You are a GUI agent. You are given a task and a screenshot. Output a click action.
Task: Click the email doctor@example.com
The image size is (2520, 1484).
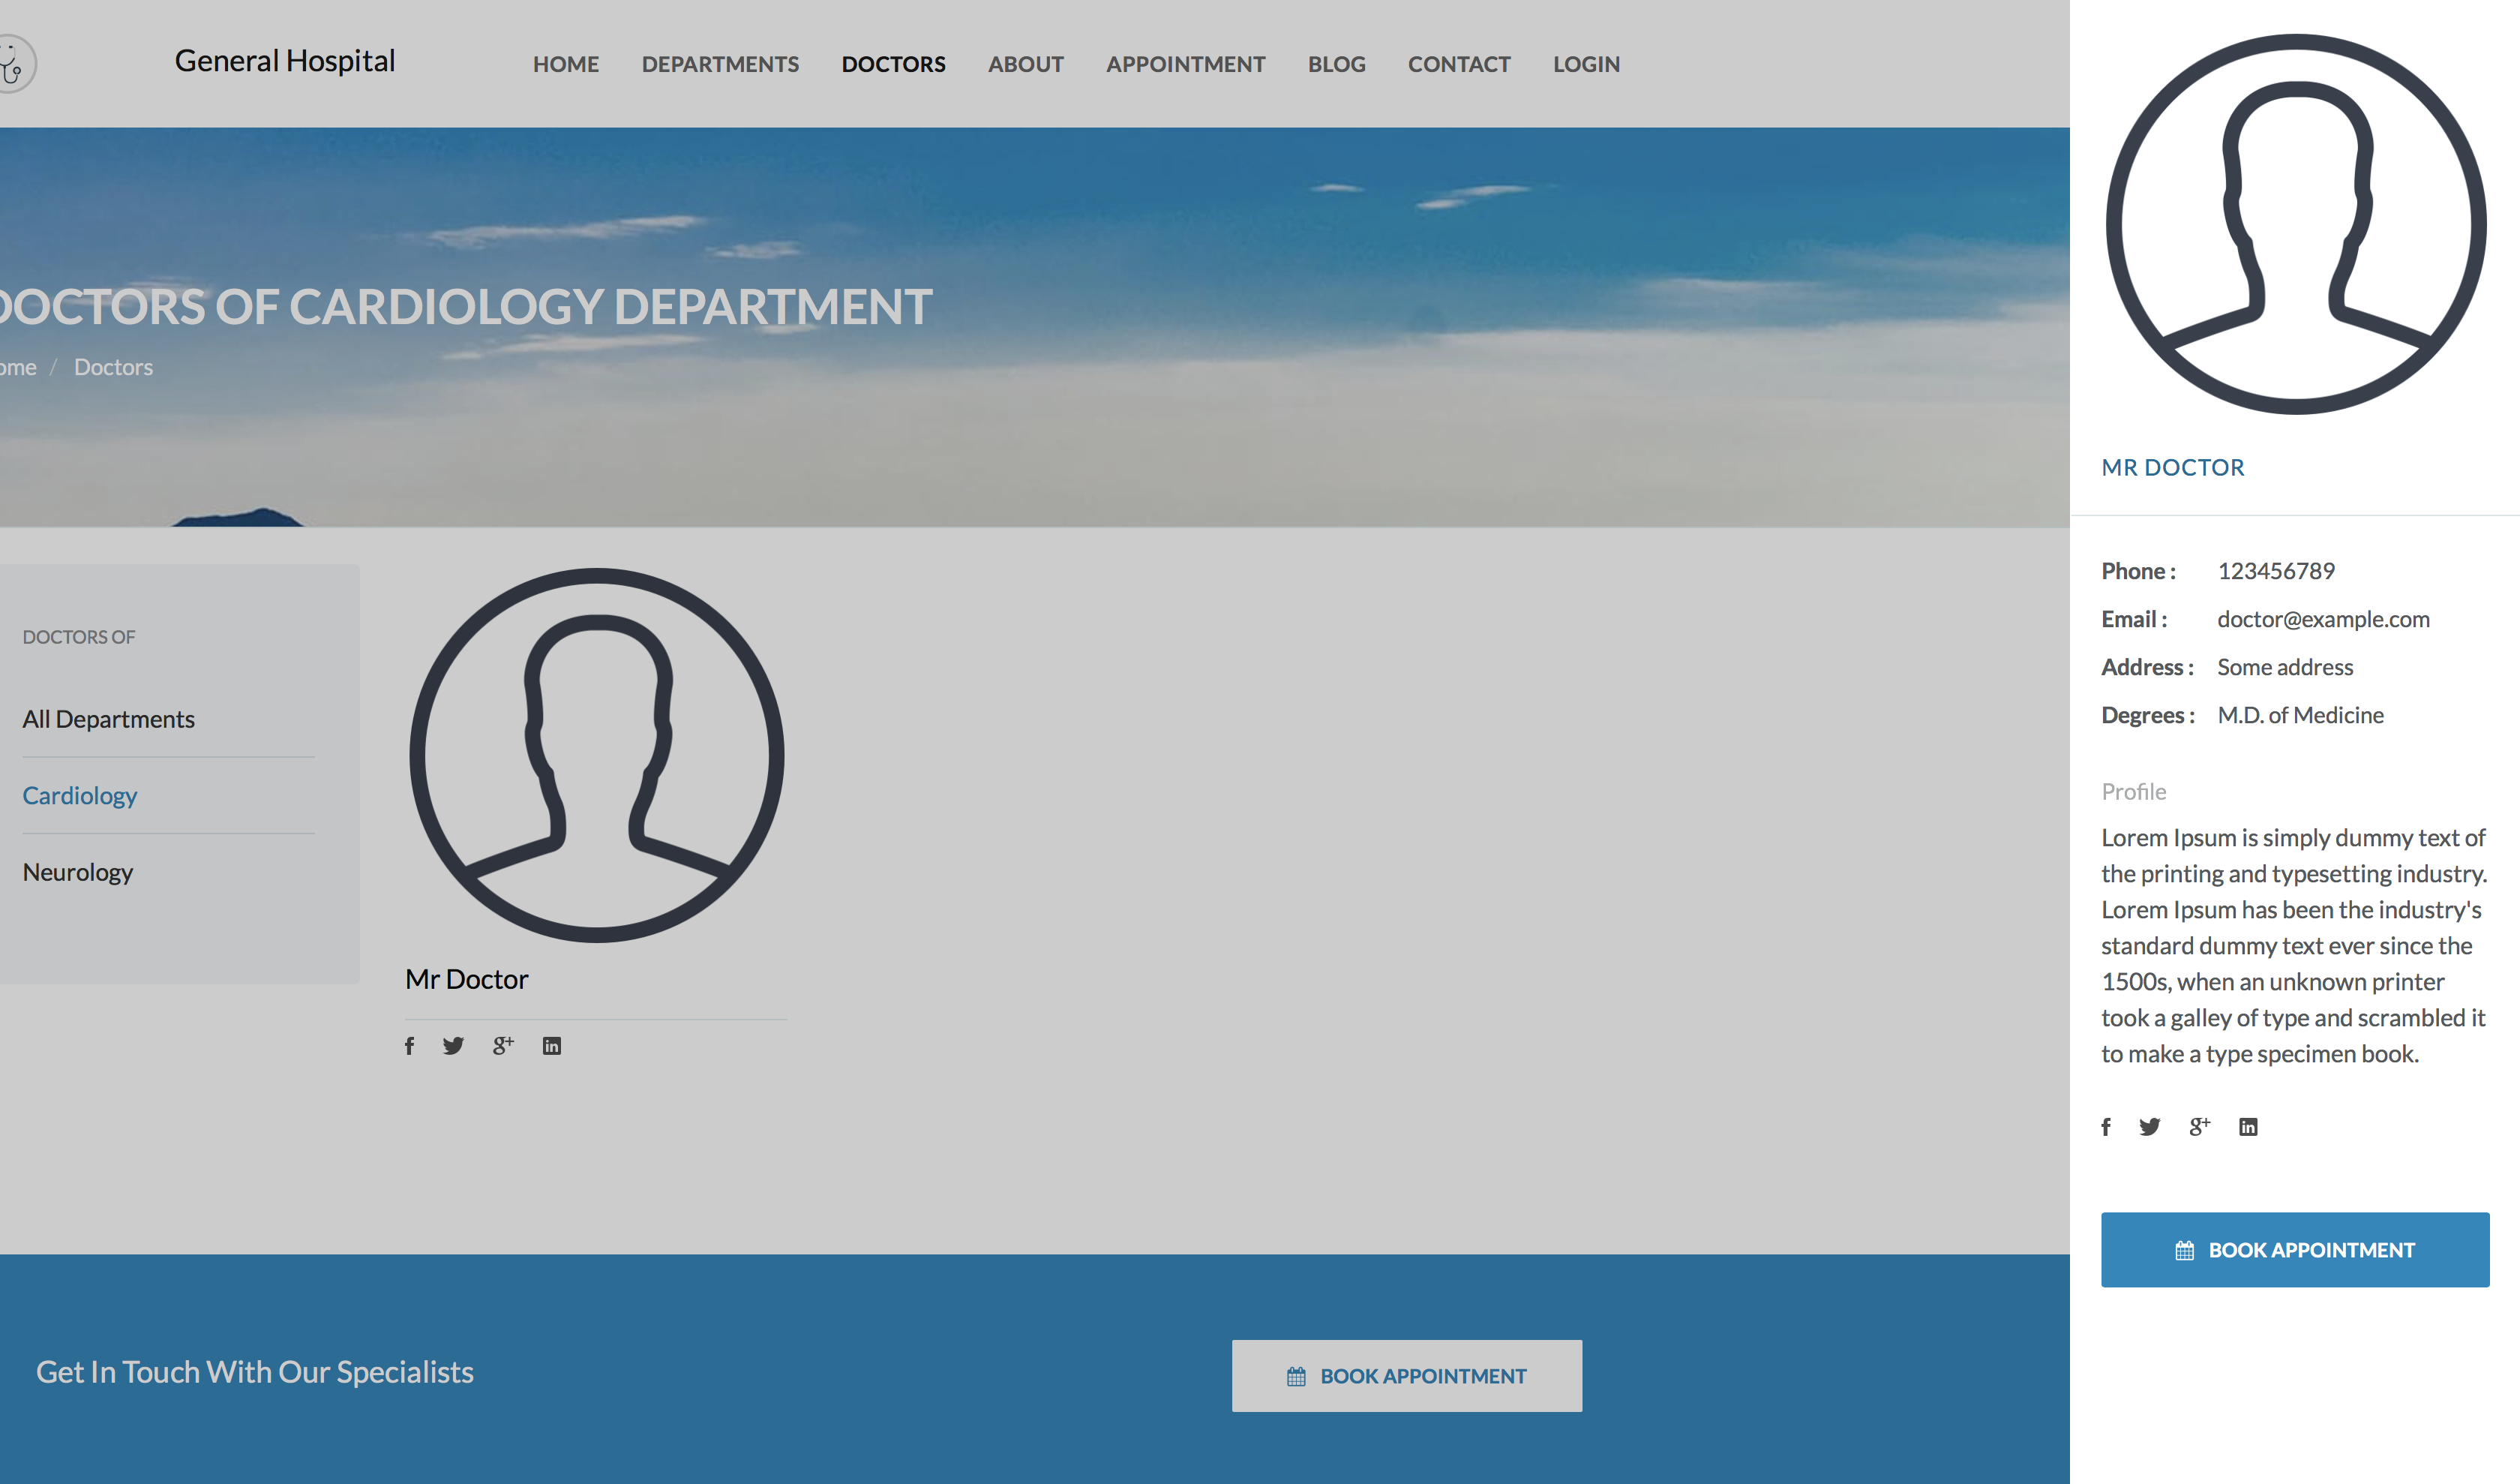click(x=2323, y=619)
